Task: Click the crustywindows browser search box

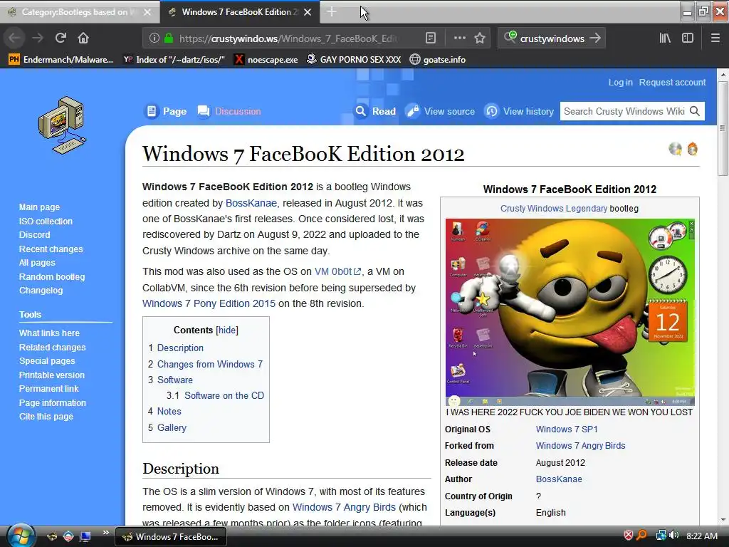Action: coord(552,38)
